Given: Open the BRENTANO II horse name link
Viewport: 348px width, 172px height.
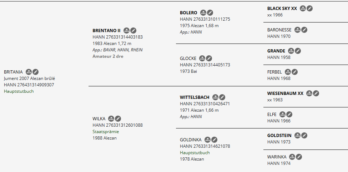Looking at the screenshot, I should 106,30.
